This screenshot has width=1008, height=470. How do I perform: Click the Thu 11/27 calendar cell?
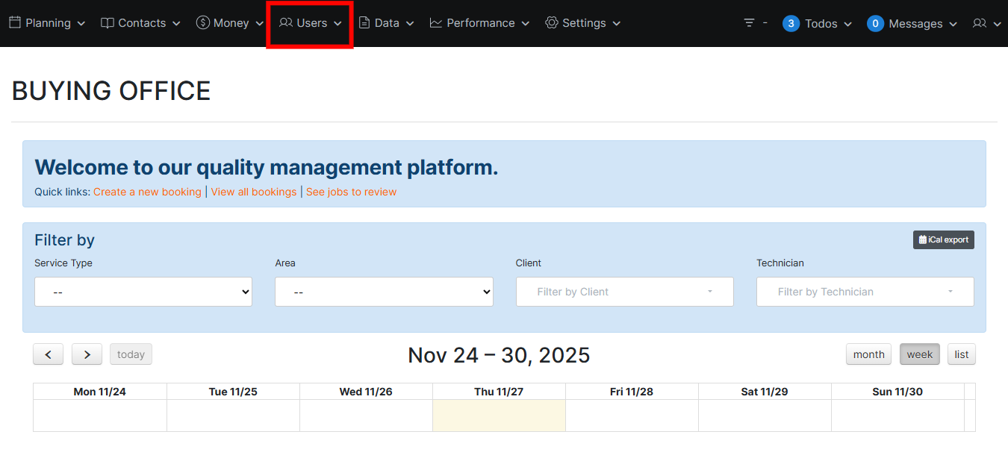[x=499, y=415]
